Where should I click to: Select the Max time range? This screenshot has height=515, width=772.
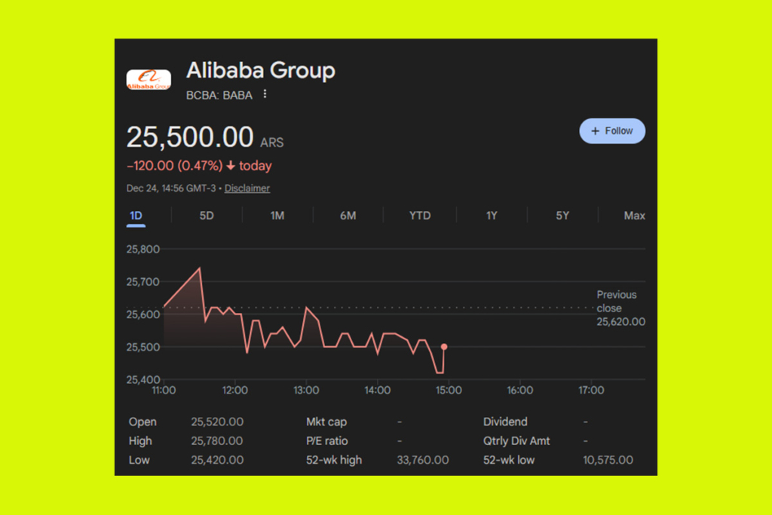click(634, 216)
